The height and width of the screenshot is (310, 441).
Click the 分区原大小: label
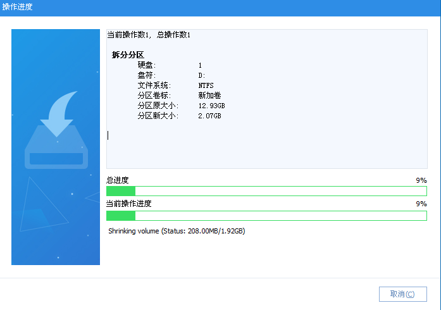(158, 106)
